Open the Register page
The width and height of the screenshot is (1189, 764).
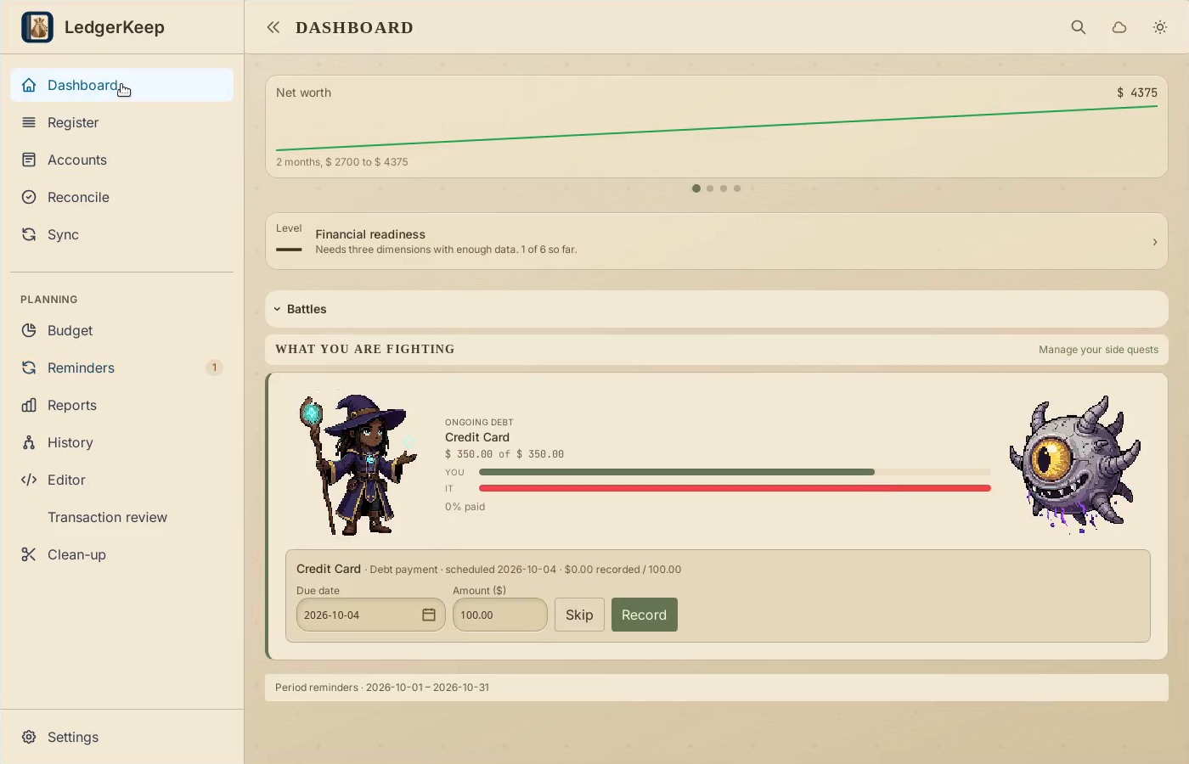pyautogui.click(x=121, y=122)
